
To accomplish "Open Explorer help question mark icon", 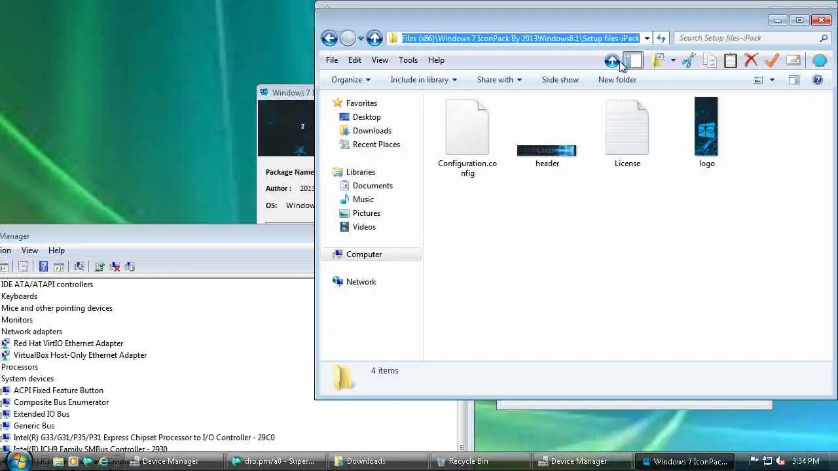I will [x=818, y=80].
